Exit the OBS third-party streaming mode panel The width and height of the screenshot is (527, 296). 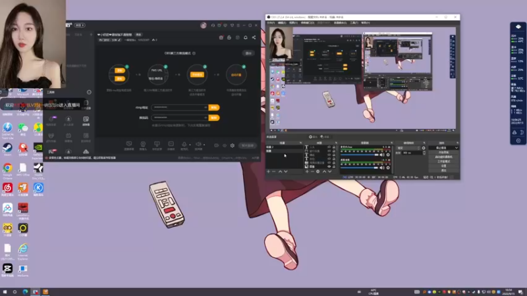[x=248, y=53]
